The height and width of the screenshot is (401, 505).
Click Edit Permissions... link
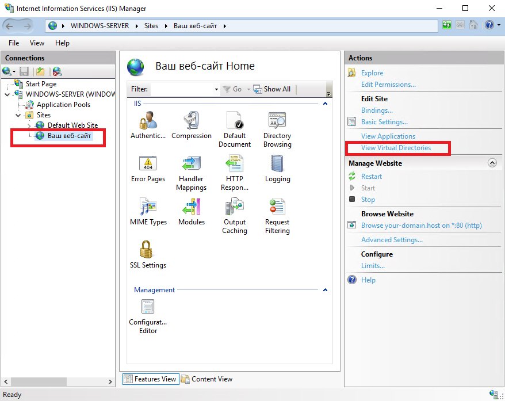pyautogui.click(x=388, y=85)
